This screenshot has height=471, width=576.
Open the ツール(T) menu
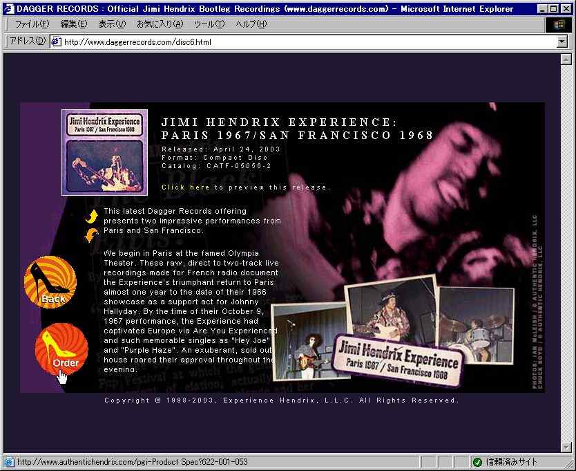tap(209, 24)
